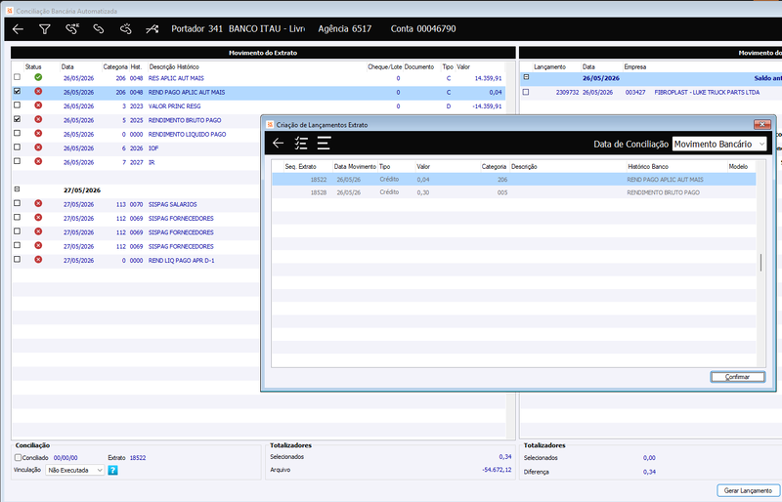Select dialog row with Seq. Extrato 18522
This screenshot has height=502, width=782.
(514, 180)
